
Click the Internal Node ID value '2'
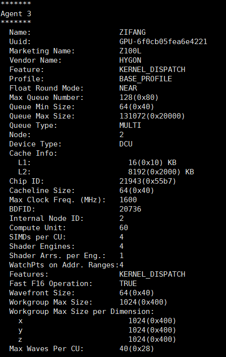pos(122,218)
